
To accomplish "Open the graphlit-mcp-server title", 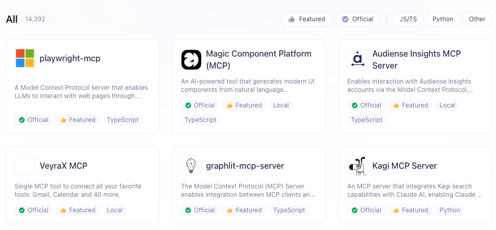I will pyautogui.click(x=245, y=166).
